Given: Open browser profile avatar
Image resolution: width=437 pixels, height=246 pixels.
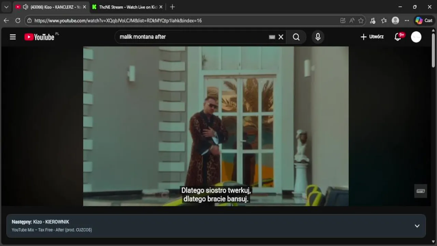Looking at the screenshot, I should point(395,20).
